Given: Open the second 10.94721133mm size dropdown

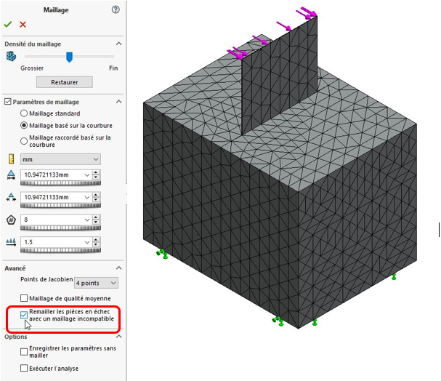Looking at the screenshot, I should pos(87,198).
